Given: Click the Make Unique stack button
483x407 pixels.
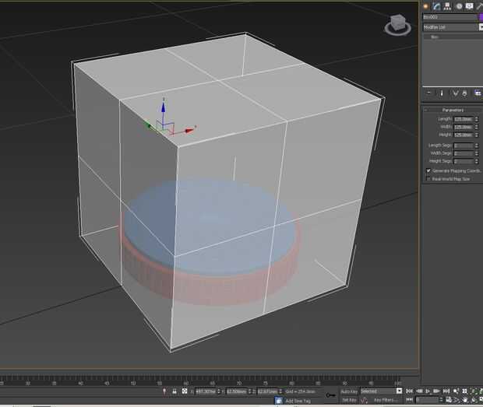Looking at the screenshot, I should (x=455, y=93).
